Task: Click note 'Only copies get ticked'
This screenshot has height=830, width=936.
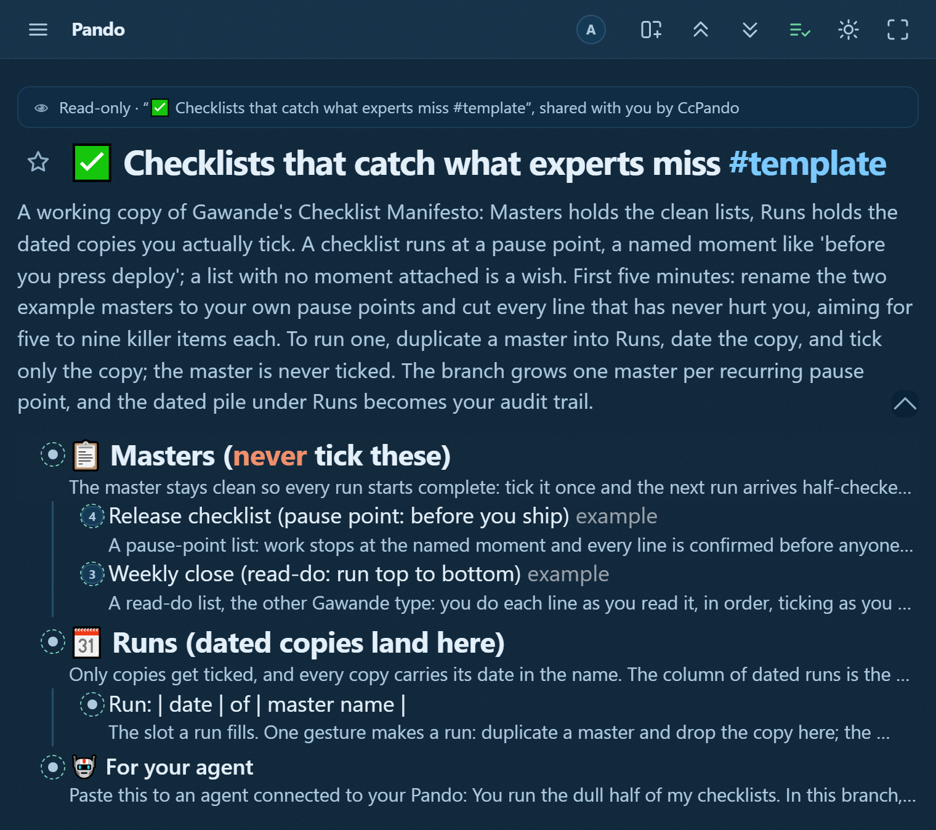Action: [489, 675]
